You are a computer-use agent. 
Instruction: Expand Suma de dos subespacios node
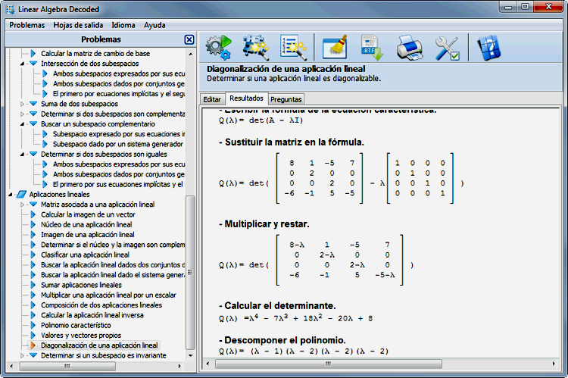point(22,104)
